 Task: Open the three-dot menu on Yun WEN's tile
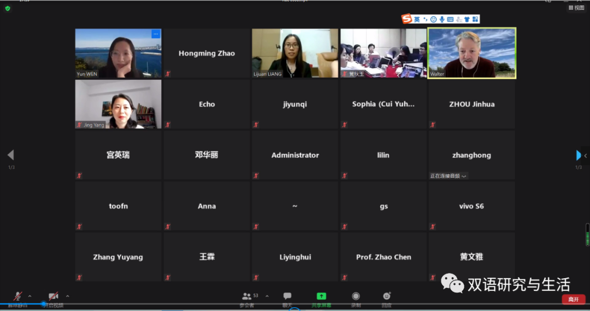tap(156, 34)
